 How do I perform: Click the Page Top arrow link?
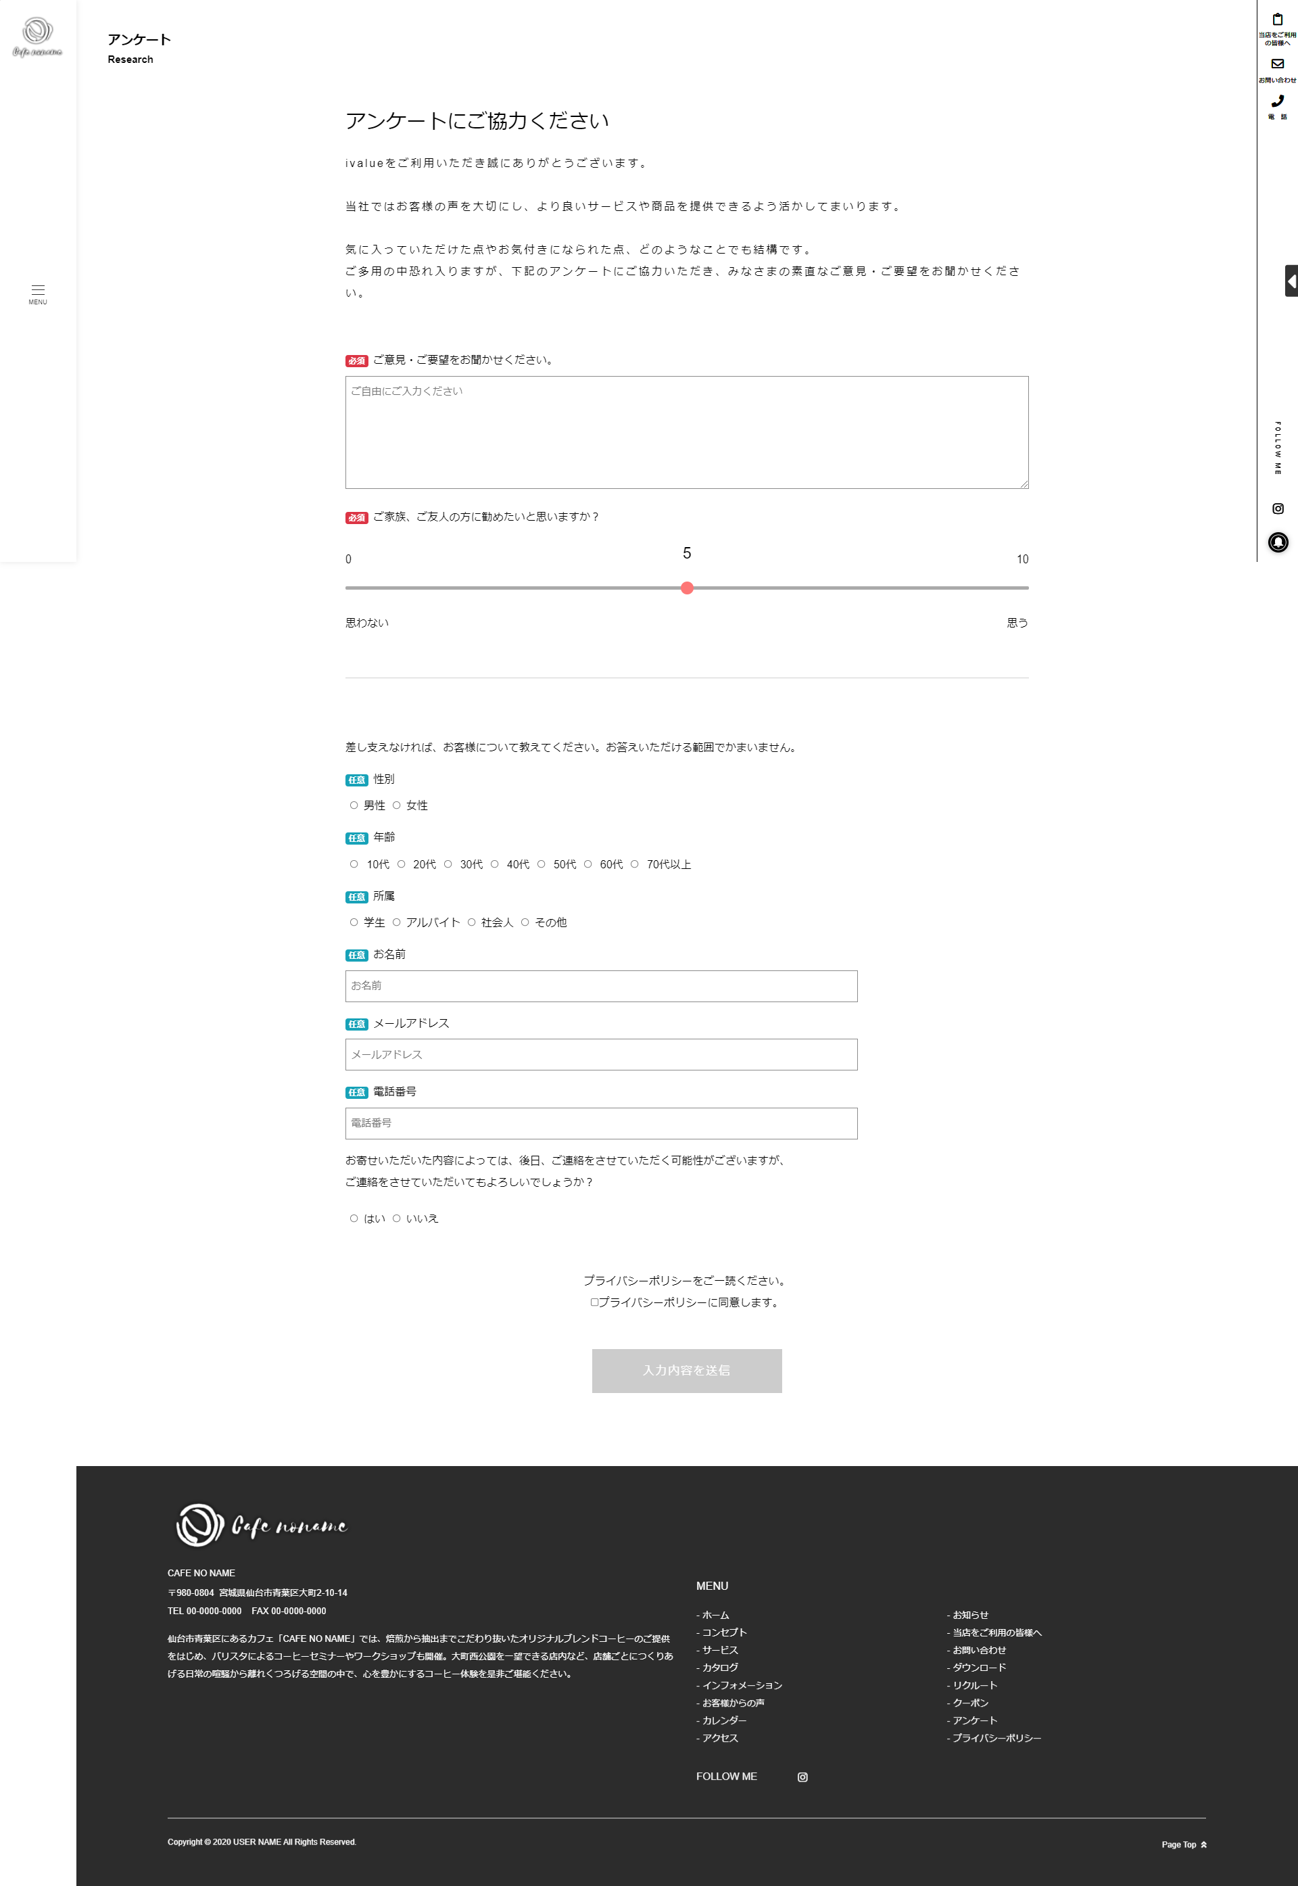1183,1843
